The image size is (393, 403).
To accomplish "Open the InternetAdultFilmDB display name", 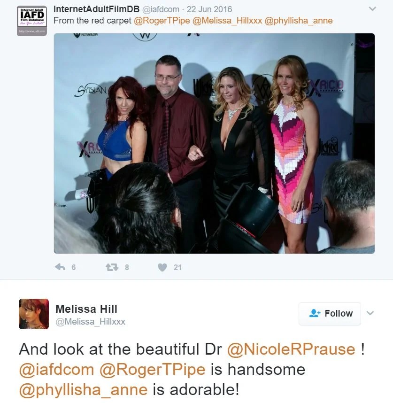I will 97,9.
